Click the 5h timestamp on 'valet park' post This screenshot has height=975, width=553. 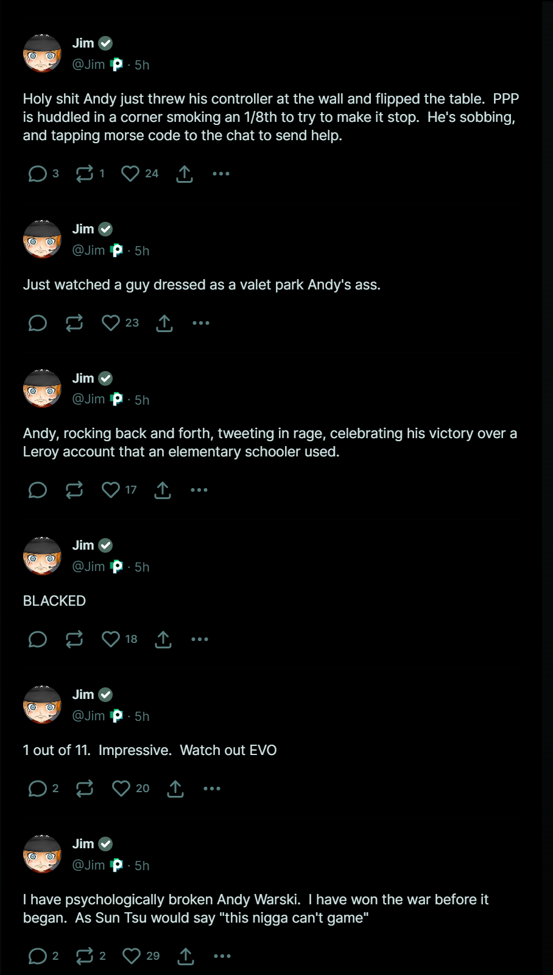click(142, 250)
